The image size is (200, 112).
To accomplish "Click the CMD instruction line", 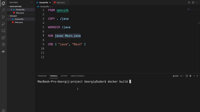I will (x=67, y=44).
